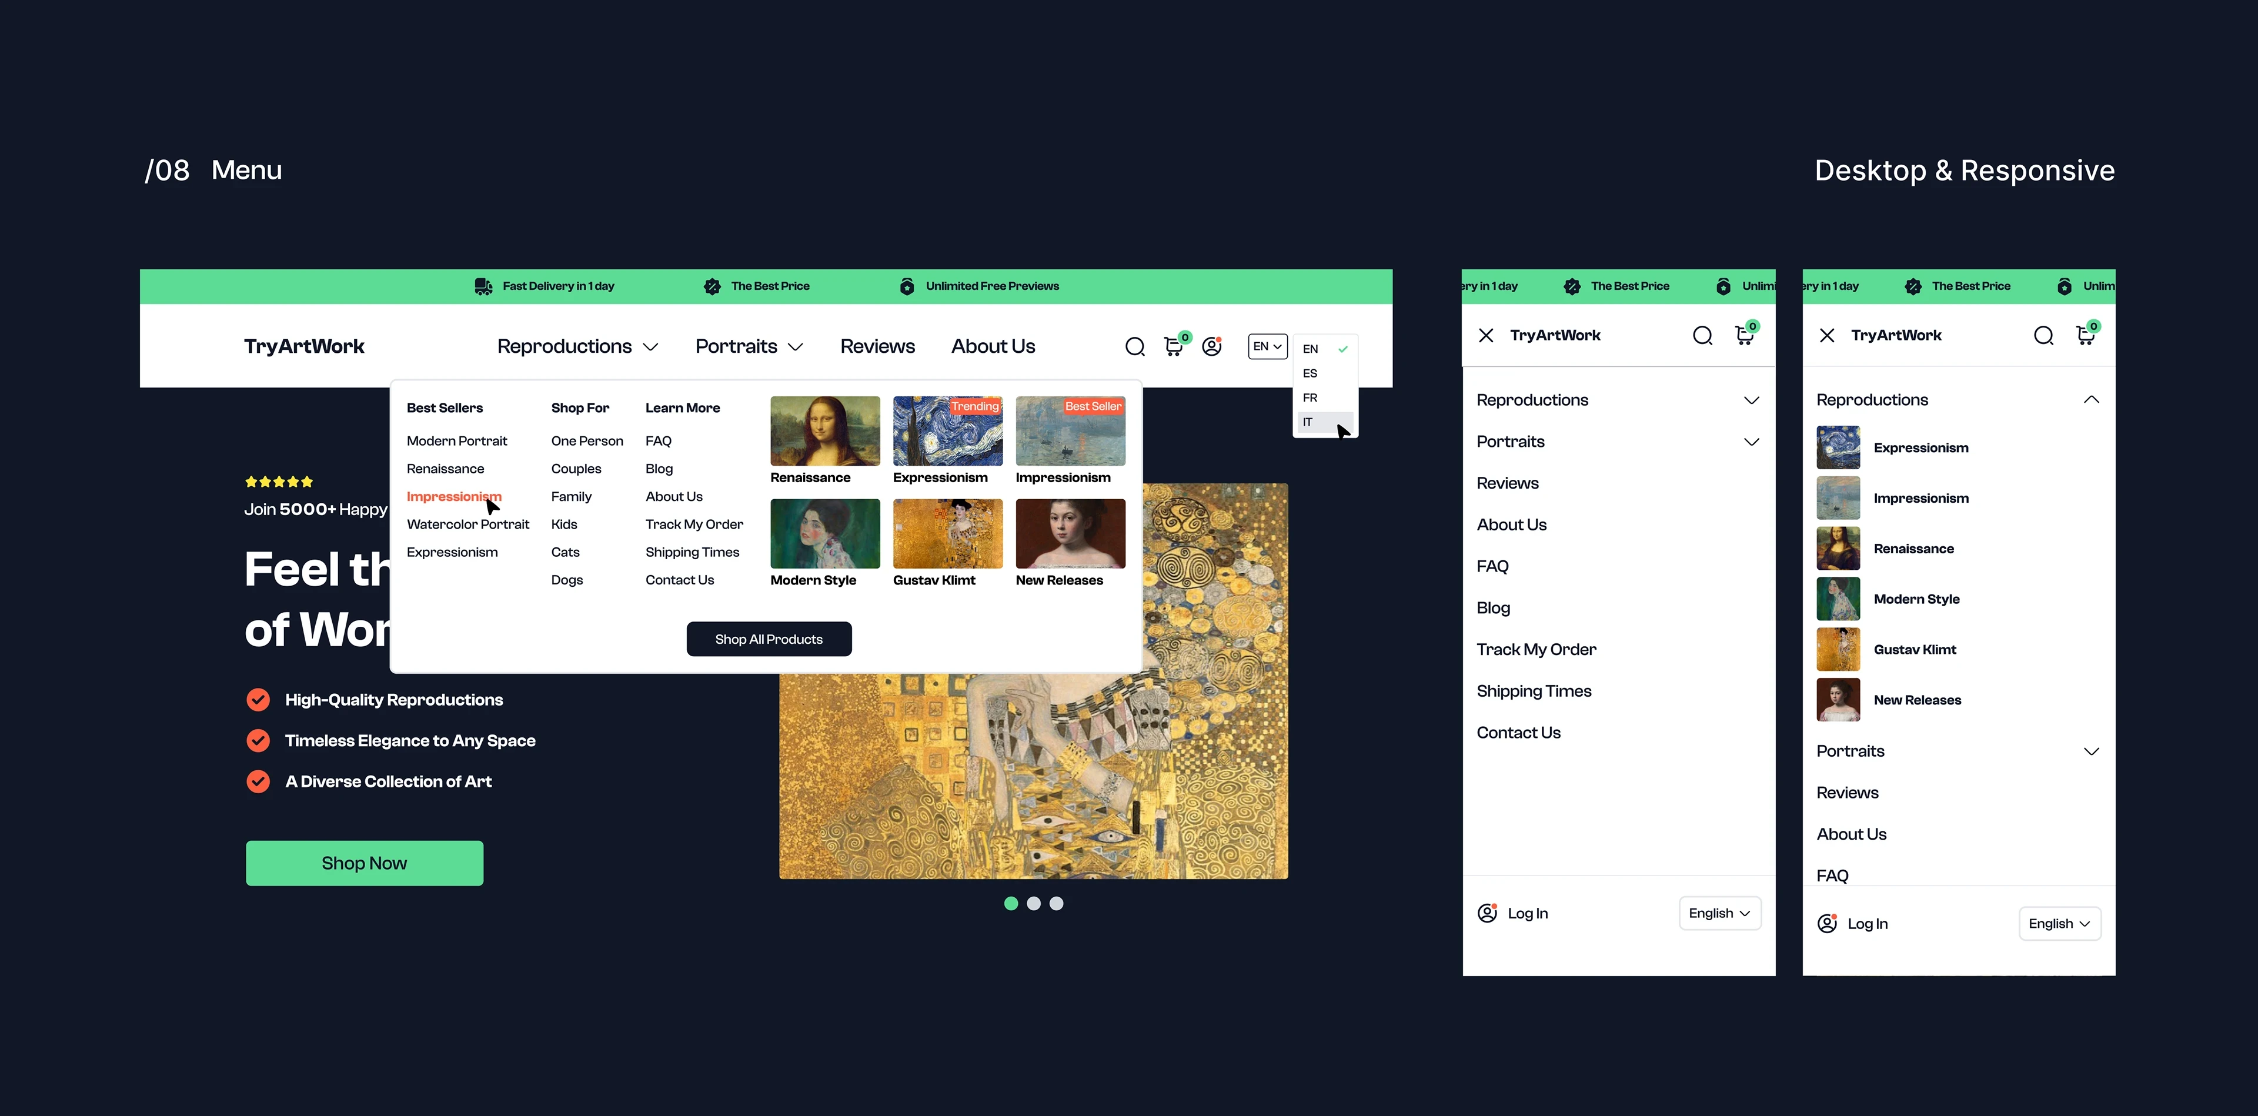This screenshot has width=2258, height=1116.
Task: Click Log In user icon in second mobile menu
Action: pos(1827,923)
